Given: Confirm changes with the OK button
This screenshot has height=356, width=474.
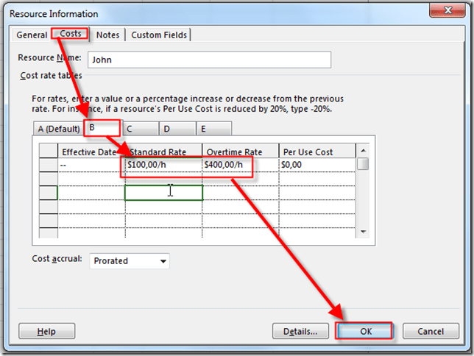Looking at the screenshot, I should [366, 332].
